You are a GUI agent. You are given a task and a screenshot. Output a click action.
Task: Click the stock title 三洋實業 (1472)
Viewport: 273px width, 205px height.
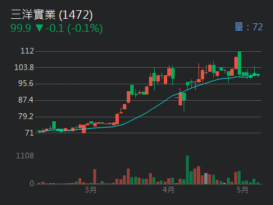52,14
